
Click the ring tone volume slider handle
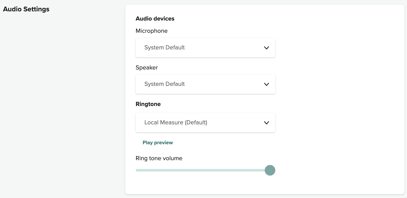coord(270,170)
